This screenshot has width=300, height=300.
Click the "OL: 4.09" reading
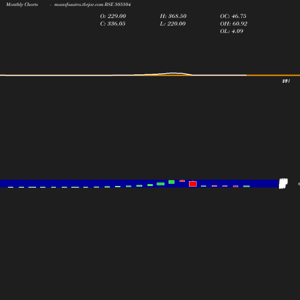click(232, 31)
